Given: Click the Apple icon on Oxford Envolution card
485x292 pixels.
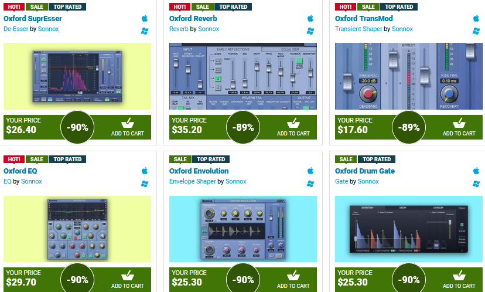Looking at the screenshot, I should click(310, 171).
